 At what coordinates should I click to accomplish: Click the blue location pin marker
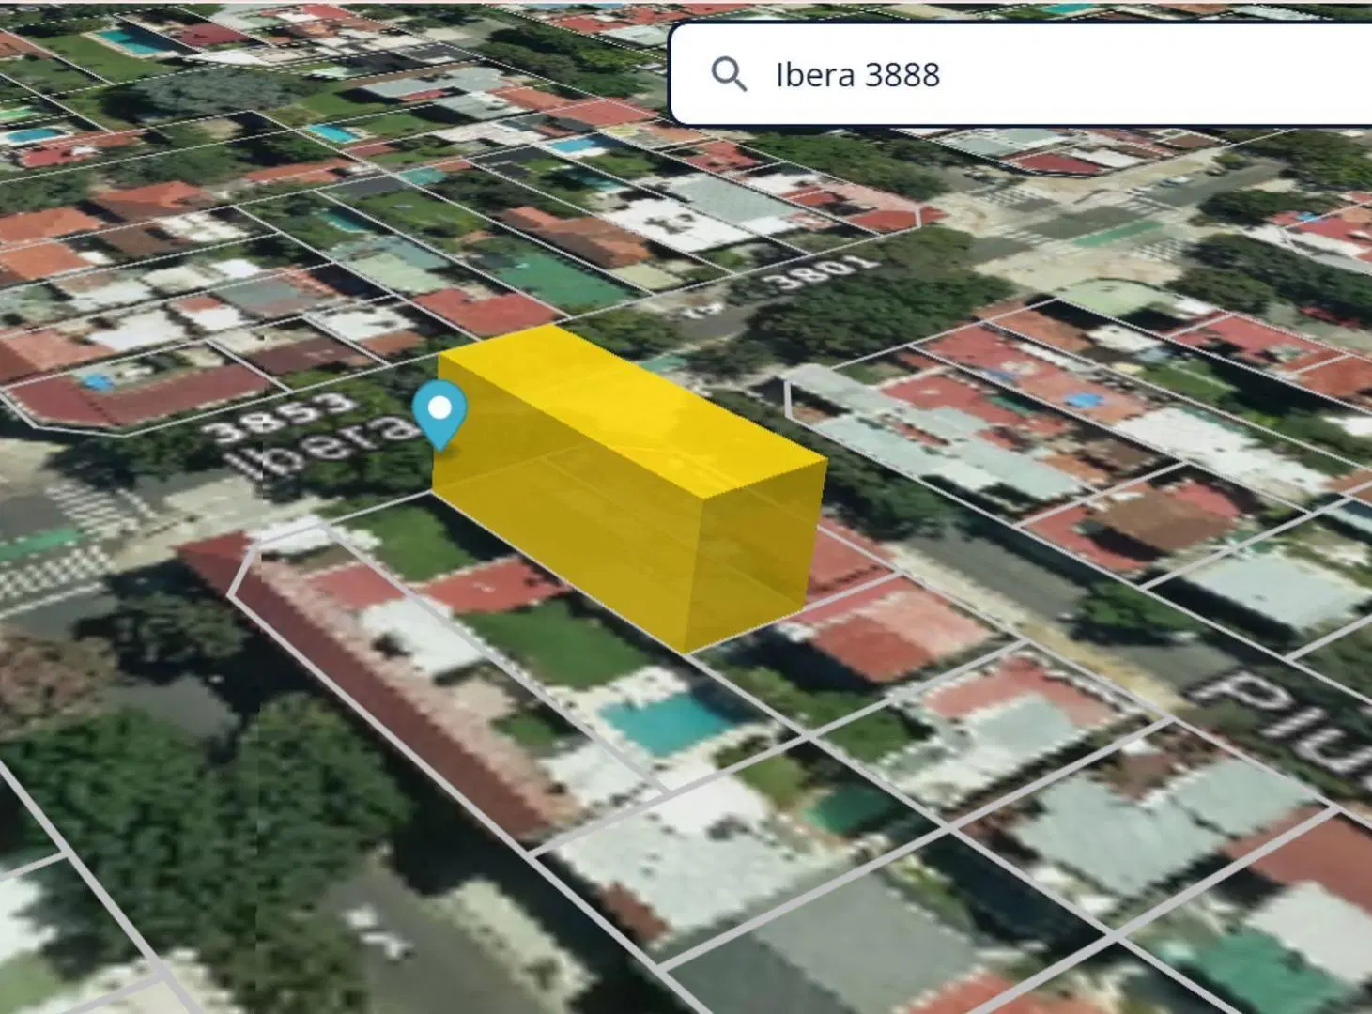tap(439, 415)
